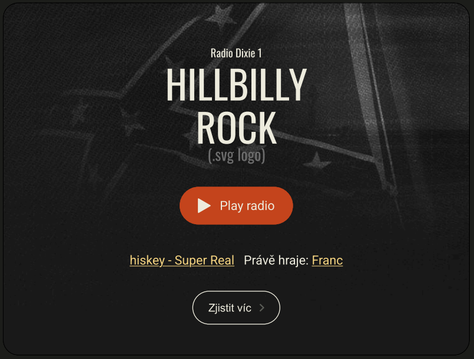Click the "(.svg logo)" placeholder text

(236, 155)
